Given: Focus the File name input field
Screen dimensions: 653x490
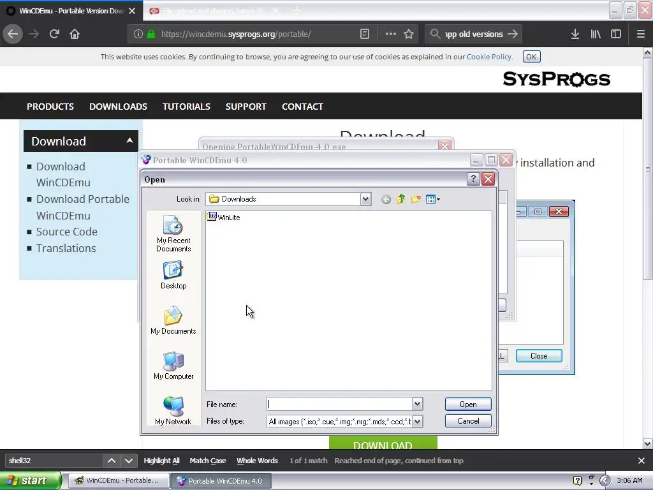Looking at the screenshot, I should (x=339, y=404).
